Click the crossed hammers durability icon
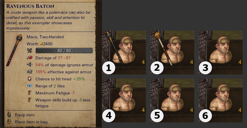247x128 pixels. [30, 51]
